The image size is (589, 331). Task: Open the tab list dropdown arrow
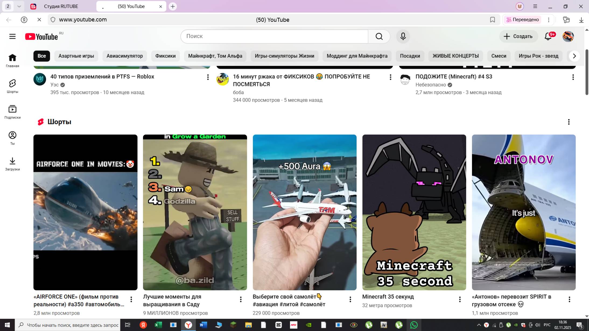point(19,6)
